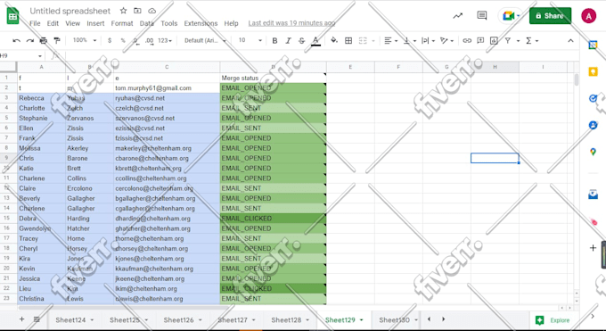Click Last edit was 19 minutes ago link
Viewport: 606px width, 331px height.
pos(291,23)
